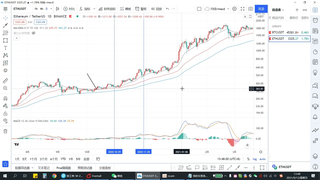Open the Fibonacci retracement tool group
The width and height of the screenshot is (320, 180).
pyautogui.click(x=5, y=33)
